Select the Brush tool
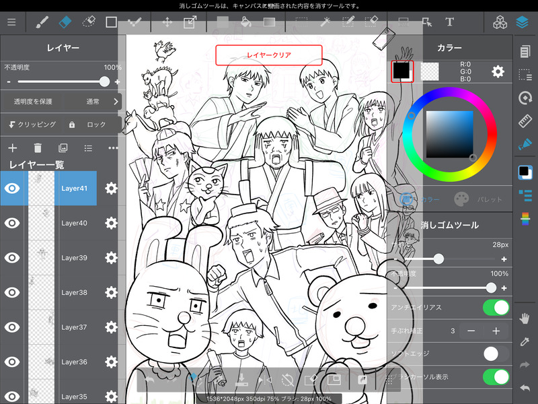The height and width of the screenshot is (404, 538). [42, 22]
